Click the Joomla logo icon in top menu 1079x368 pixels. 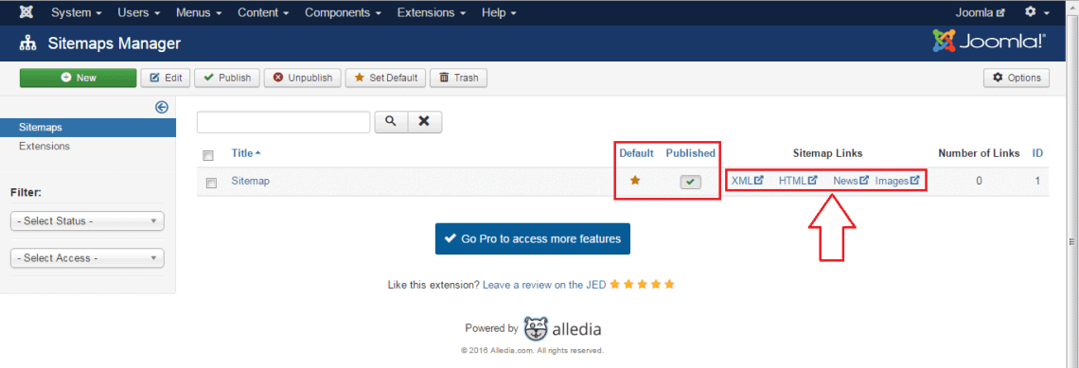pos(27,12)
